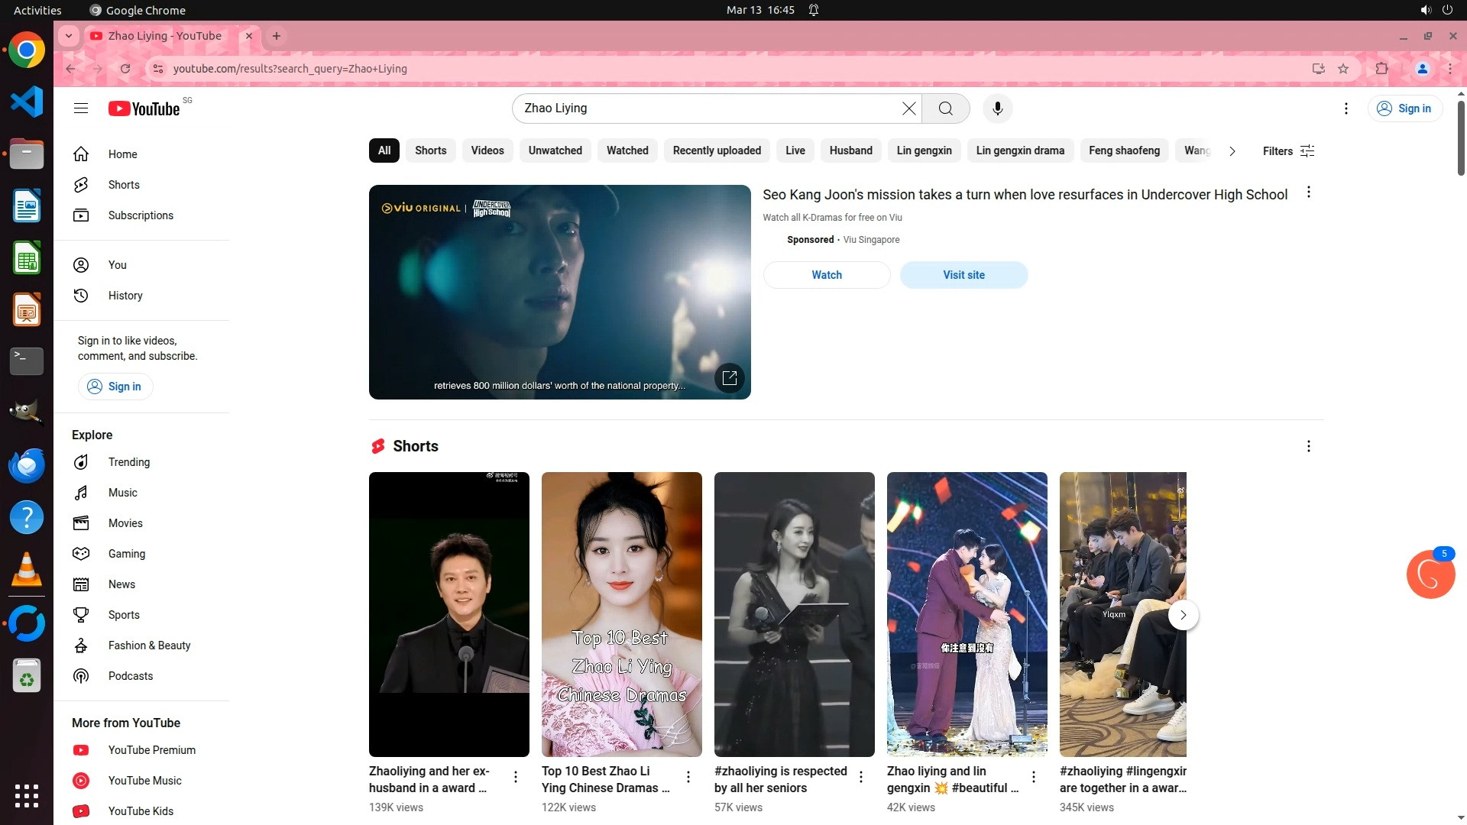This screenshot has width=1467, height=825.
Task: Open Trending in the Explore sidebar
Action: [x=128, y=462]
